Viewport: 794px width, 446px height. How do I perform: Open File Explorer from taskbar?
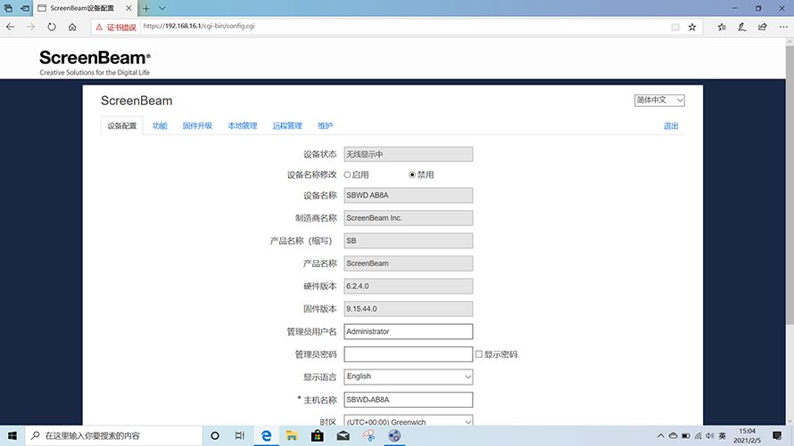pos(292,435)
